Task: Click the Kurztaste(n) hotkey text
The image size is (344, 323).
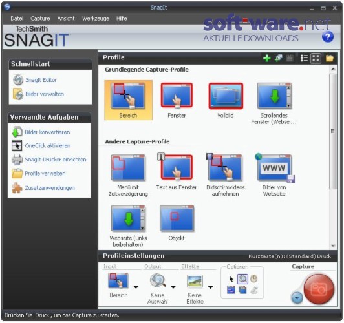Action: tap(290, 256)
